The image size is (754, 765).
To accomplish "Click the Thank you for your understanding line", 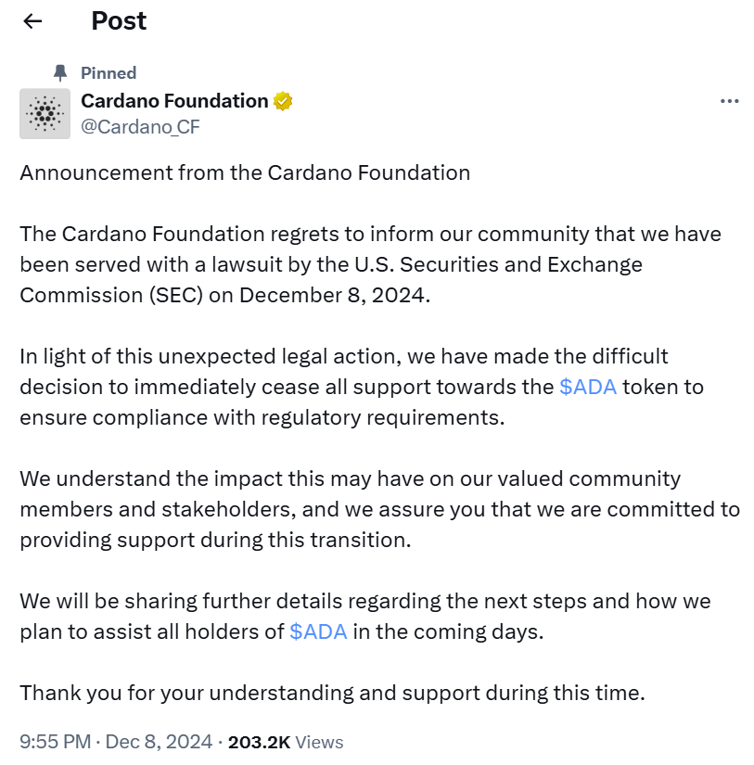I will click(332, 693).
